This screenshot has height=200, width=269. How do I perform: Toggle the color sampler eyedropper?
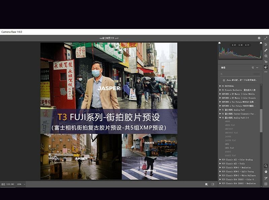click(266, 178)
